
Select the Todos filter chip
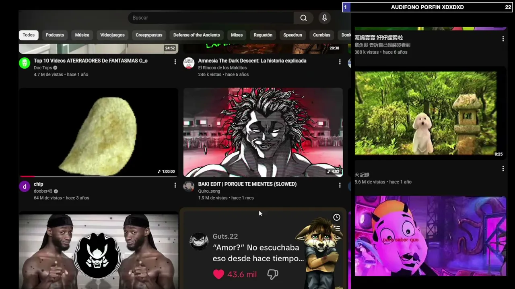click(29, 35)
